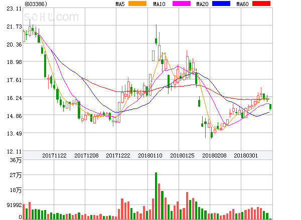
Task: Select the MA60 legend label
Action: pyautogui.click(x=242, y=4)
